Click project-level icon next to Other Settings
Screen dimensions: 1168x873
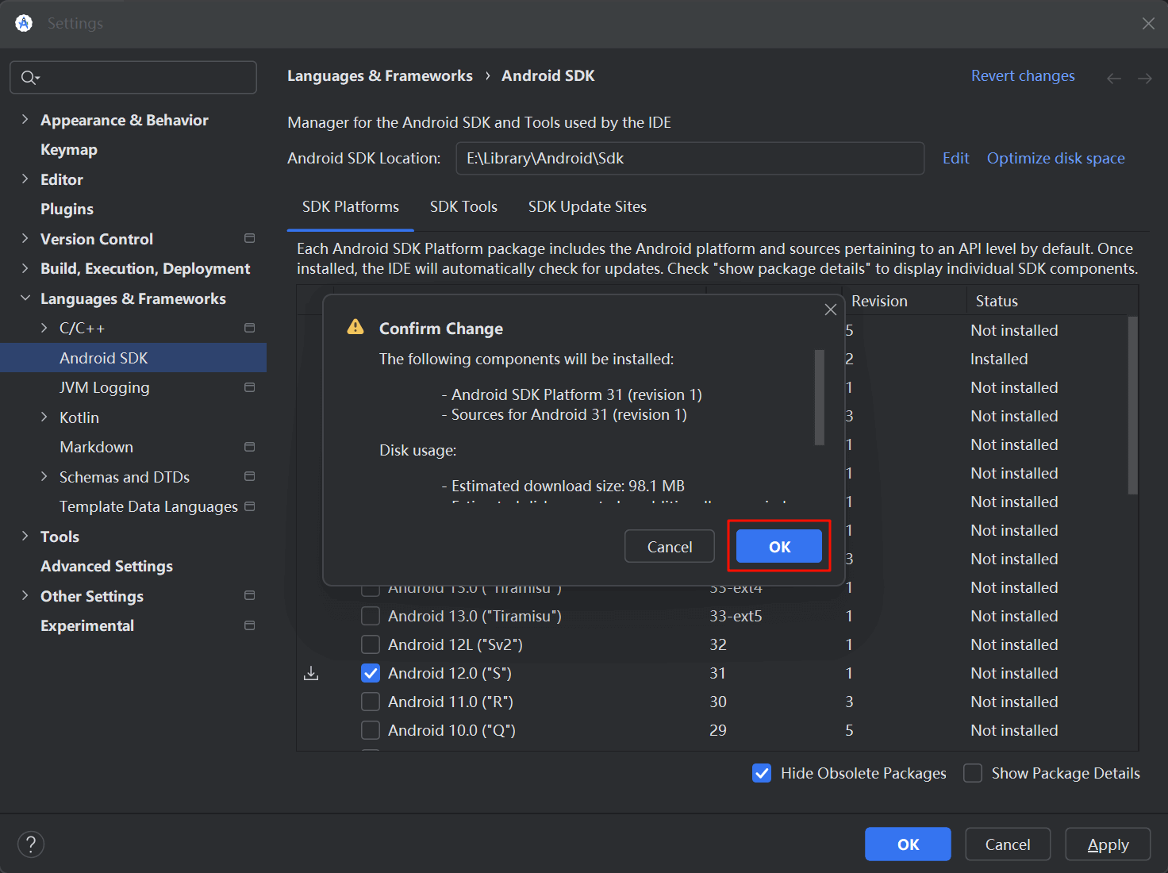(x=250, y=595)
